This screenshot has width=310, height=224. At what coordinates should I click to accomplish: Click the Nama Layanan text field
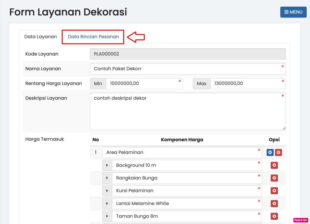coord(187,69)
